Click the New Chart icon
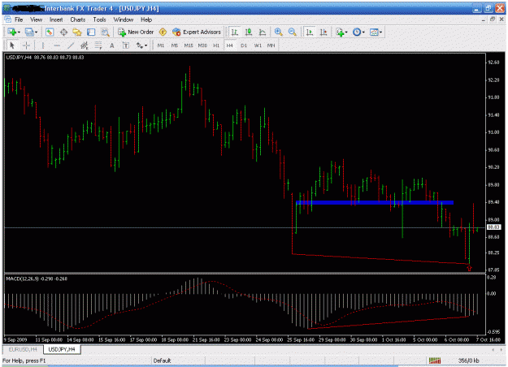The height and width of the screenshot is (367, 508). point(12,32)
